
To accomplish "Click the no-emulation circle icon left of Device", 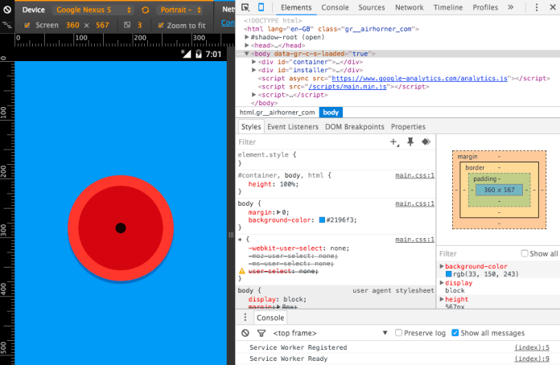I will coord(6,10).
